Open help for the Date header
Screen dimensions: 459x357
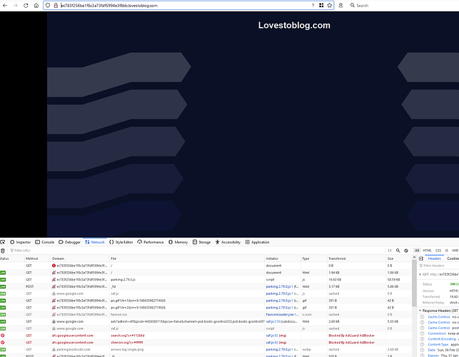(422, 350)
